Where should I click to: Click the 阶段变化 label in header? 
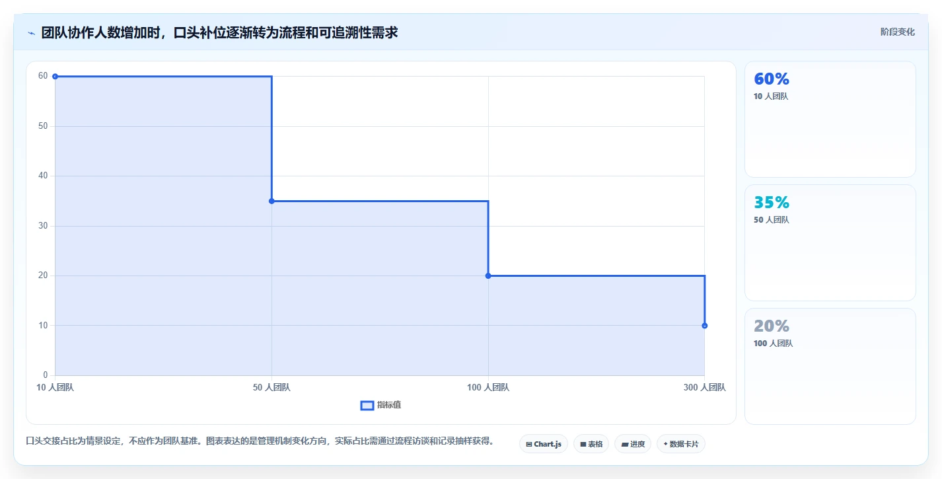coord(898,32)
